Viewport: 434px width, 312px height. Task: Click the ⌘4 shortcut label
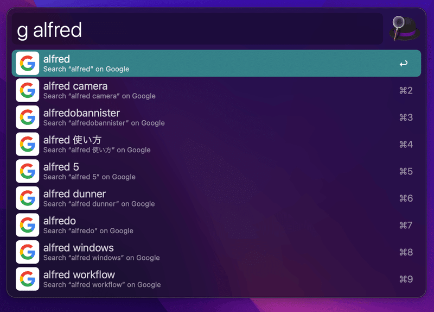click(x=406, y=145)
